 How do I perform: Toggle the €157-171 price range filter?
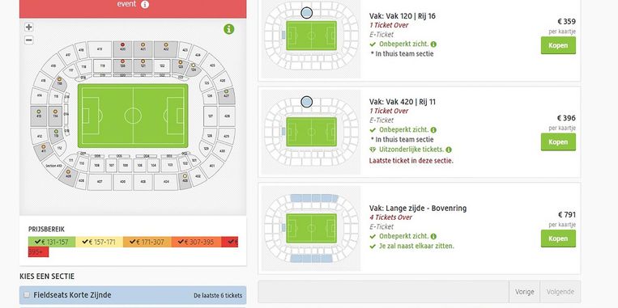point(100,242)
